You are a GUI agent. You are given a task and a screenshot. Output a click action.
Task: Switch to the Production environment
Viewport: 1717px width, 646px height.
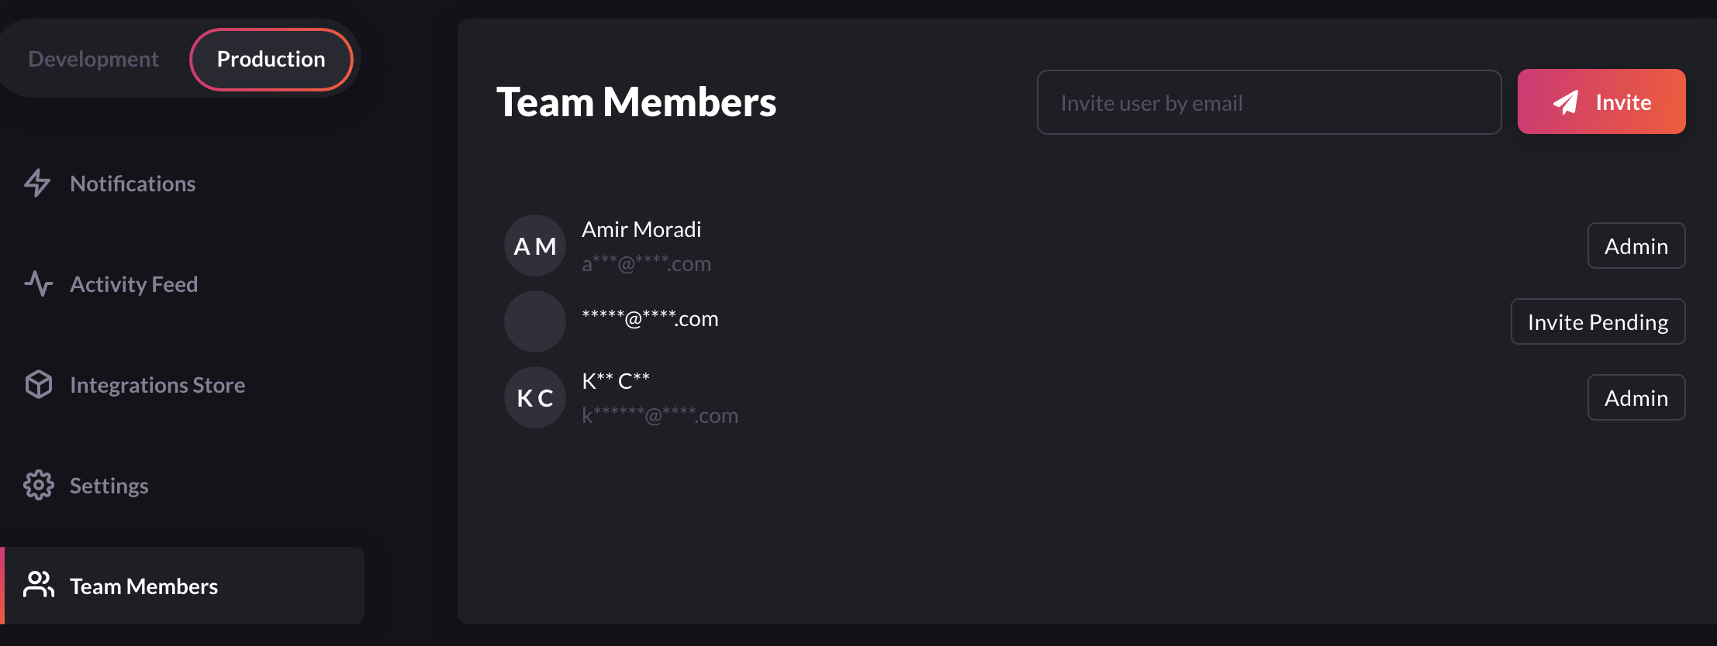pyautogui.click(x=271, y=59)
